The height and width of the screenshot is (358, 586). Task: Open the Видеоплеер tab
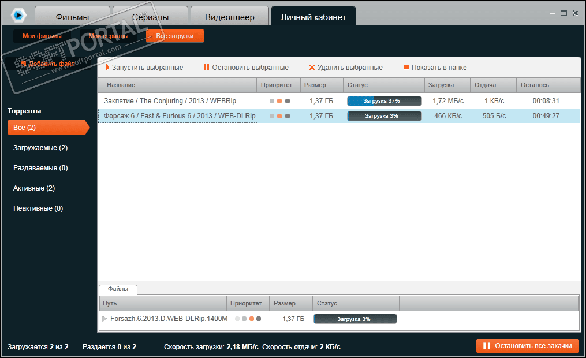click(x=229, y=16)
